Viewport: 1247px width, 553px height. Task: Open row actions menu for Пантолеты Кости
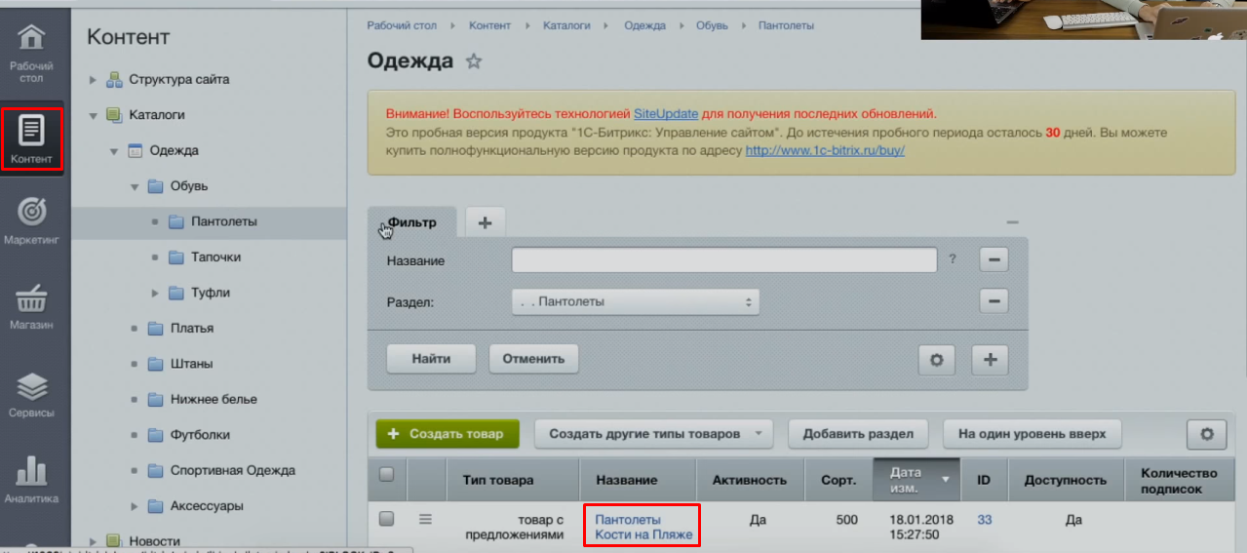(x=425, y=520)
